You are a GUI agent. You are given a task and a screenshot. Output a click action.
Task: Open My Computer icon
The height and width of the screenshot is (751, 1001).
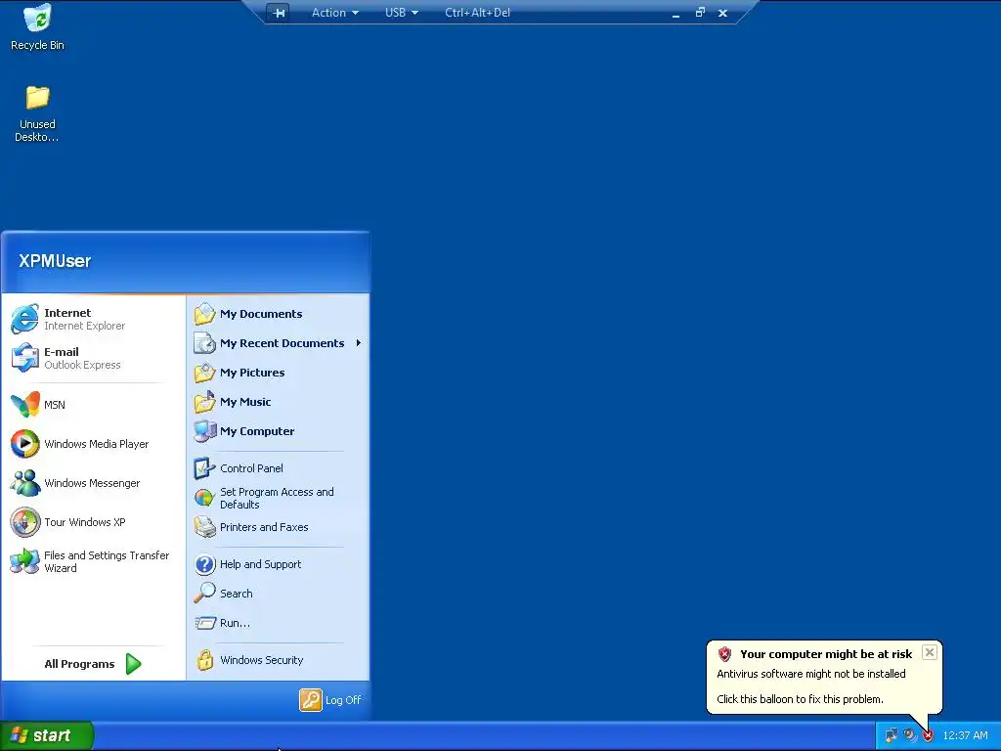pos(205,431)
